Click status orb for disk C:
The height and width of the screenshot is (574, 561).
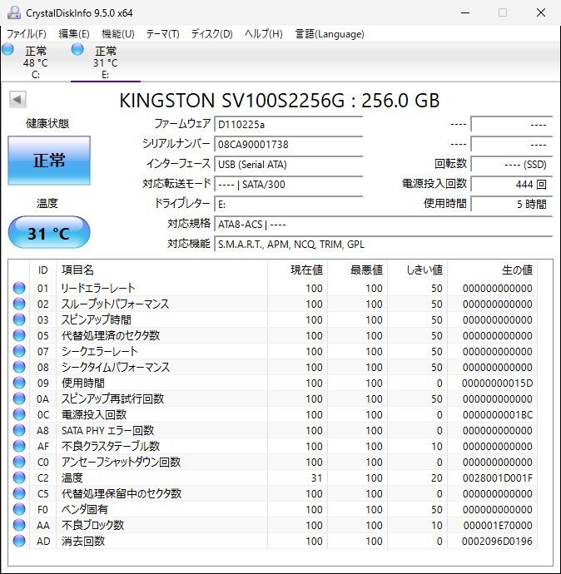[x=7, y=49]
